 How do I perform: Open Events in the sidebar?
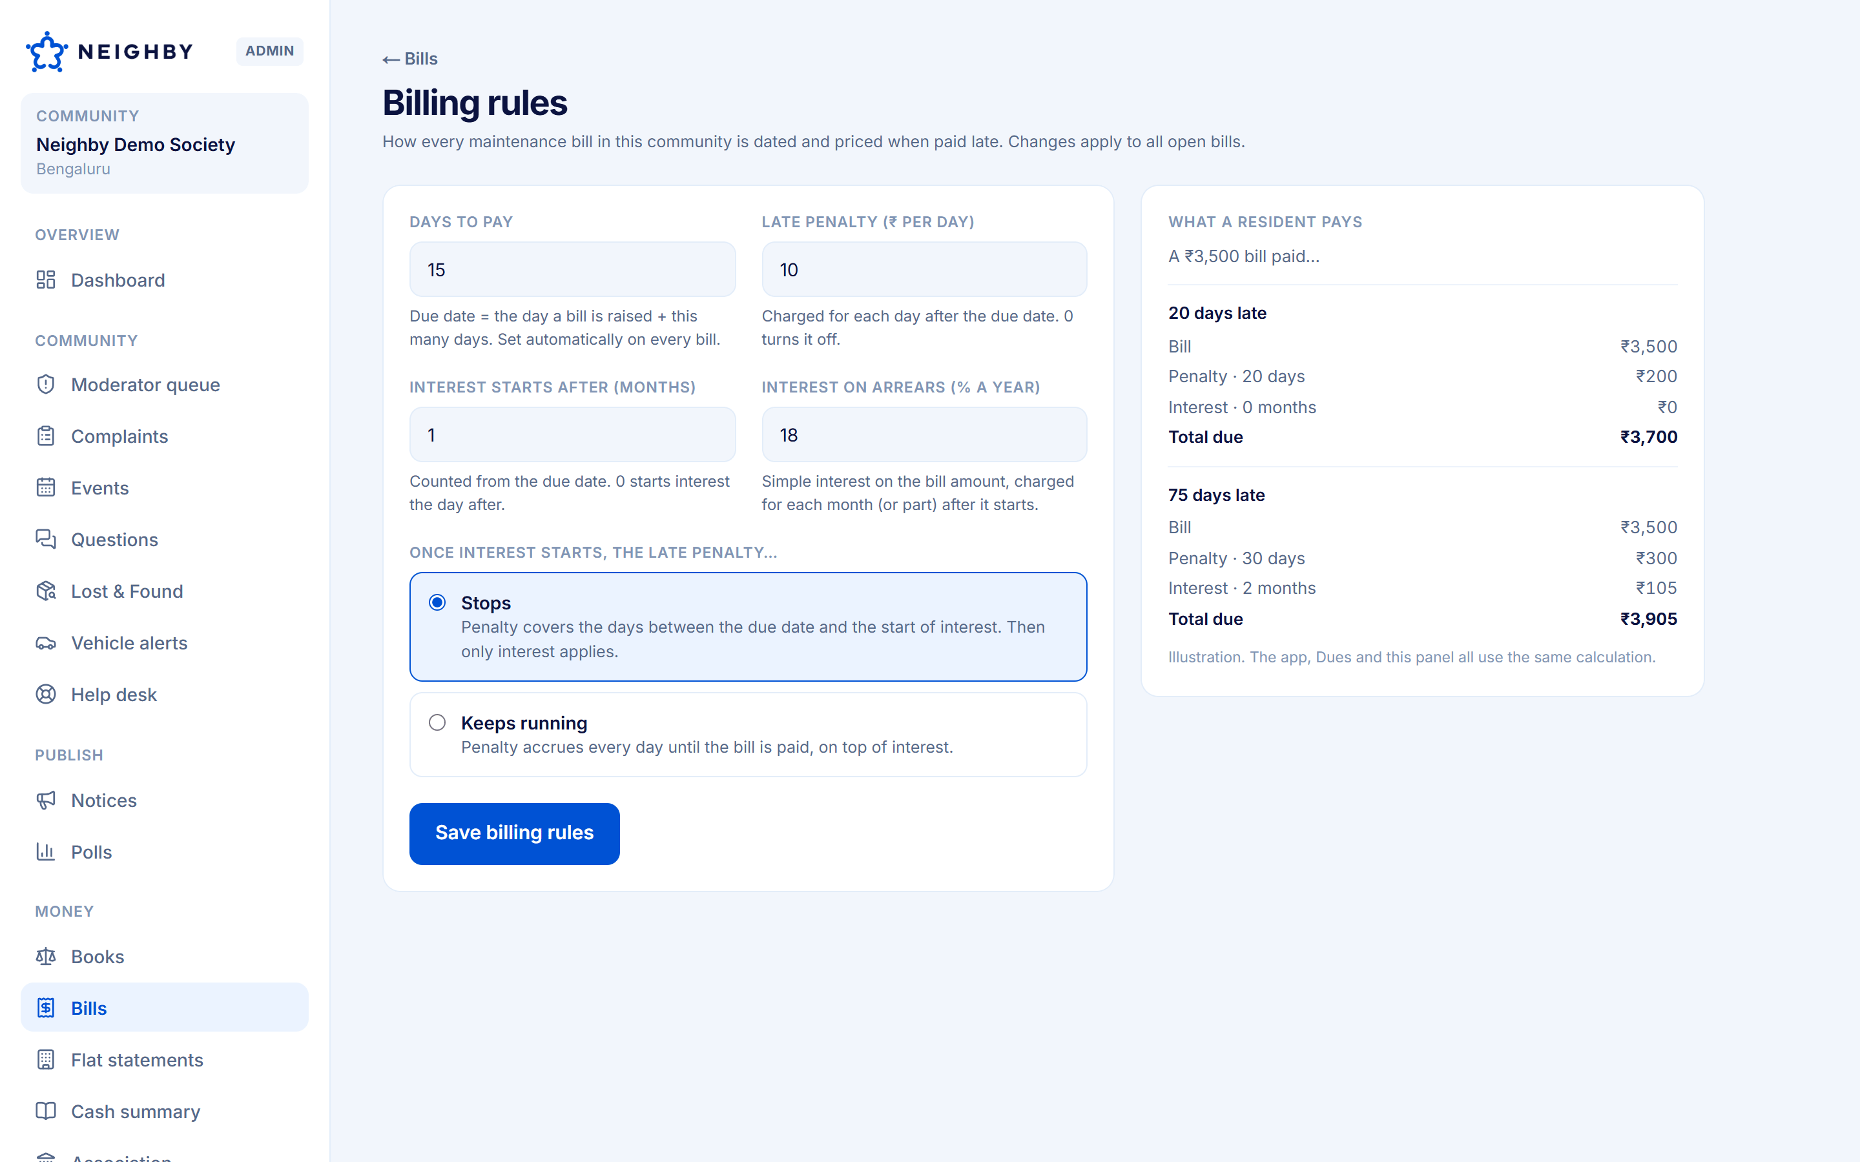tap(165, 487)
